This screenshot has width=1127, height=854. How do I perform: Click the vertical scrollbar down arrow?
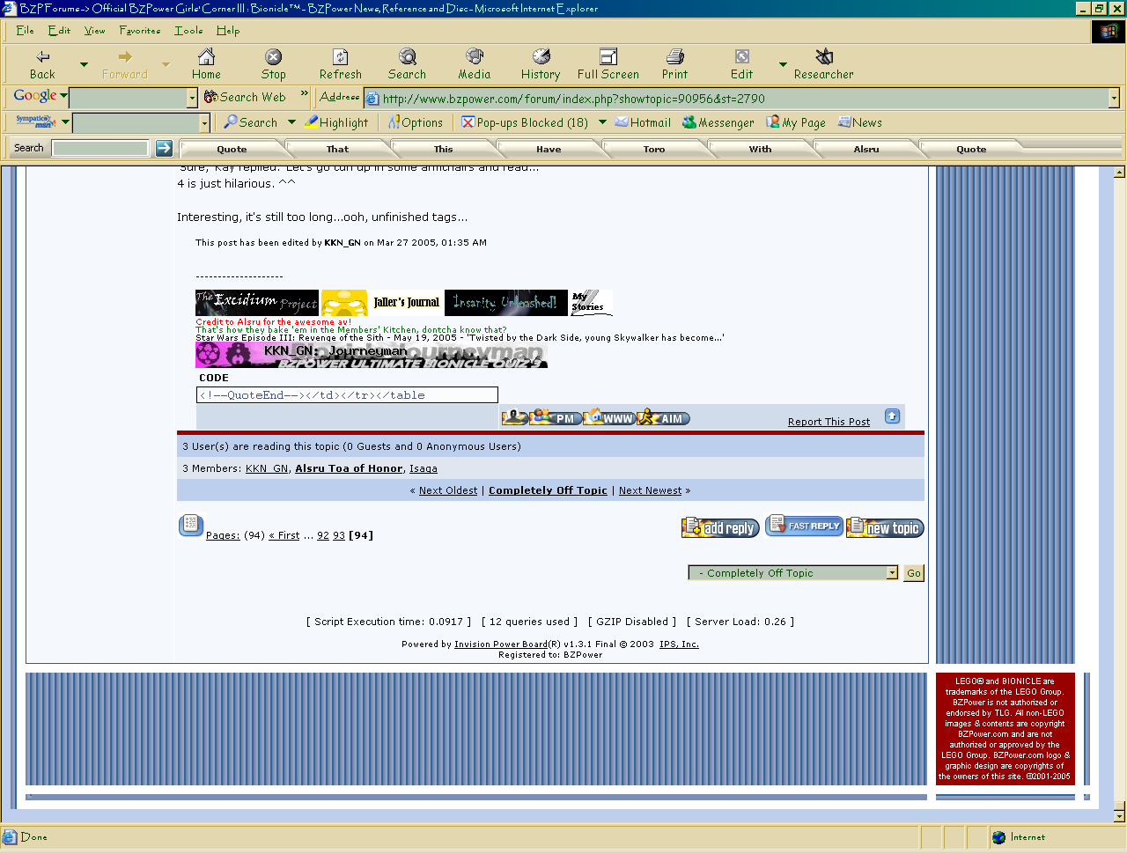pos(1119,815)
